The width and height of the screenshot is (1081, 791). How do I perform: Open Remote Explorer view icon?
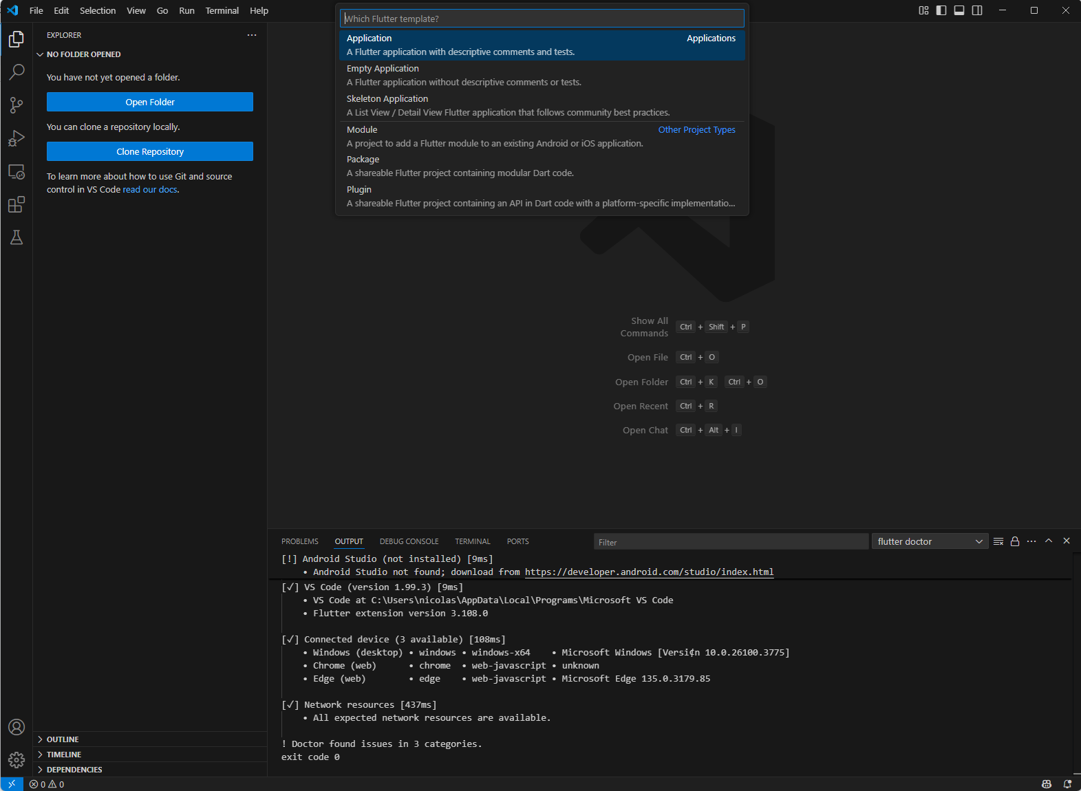[17, 171]
